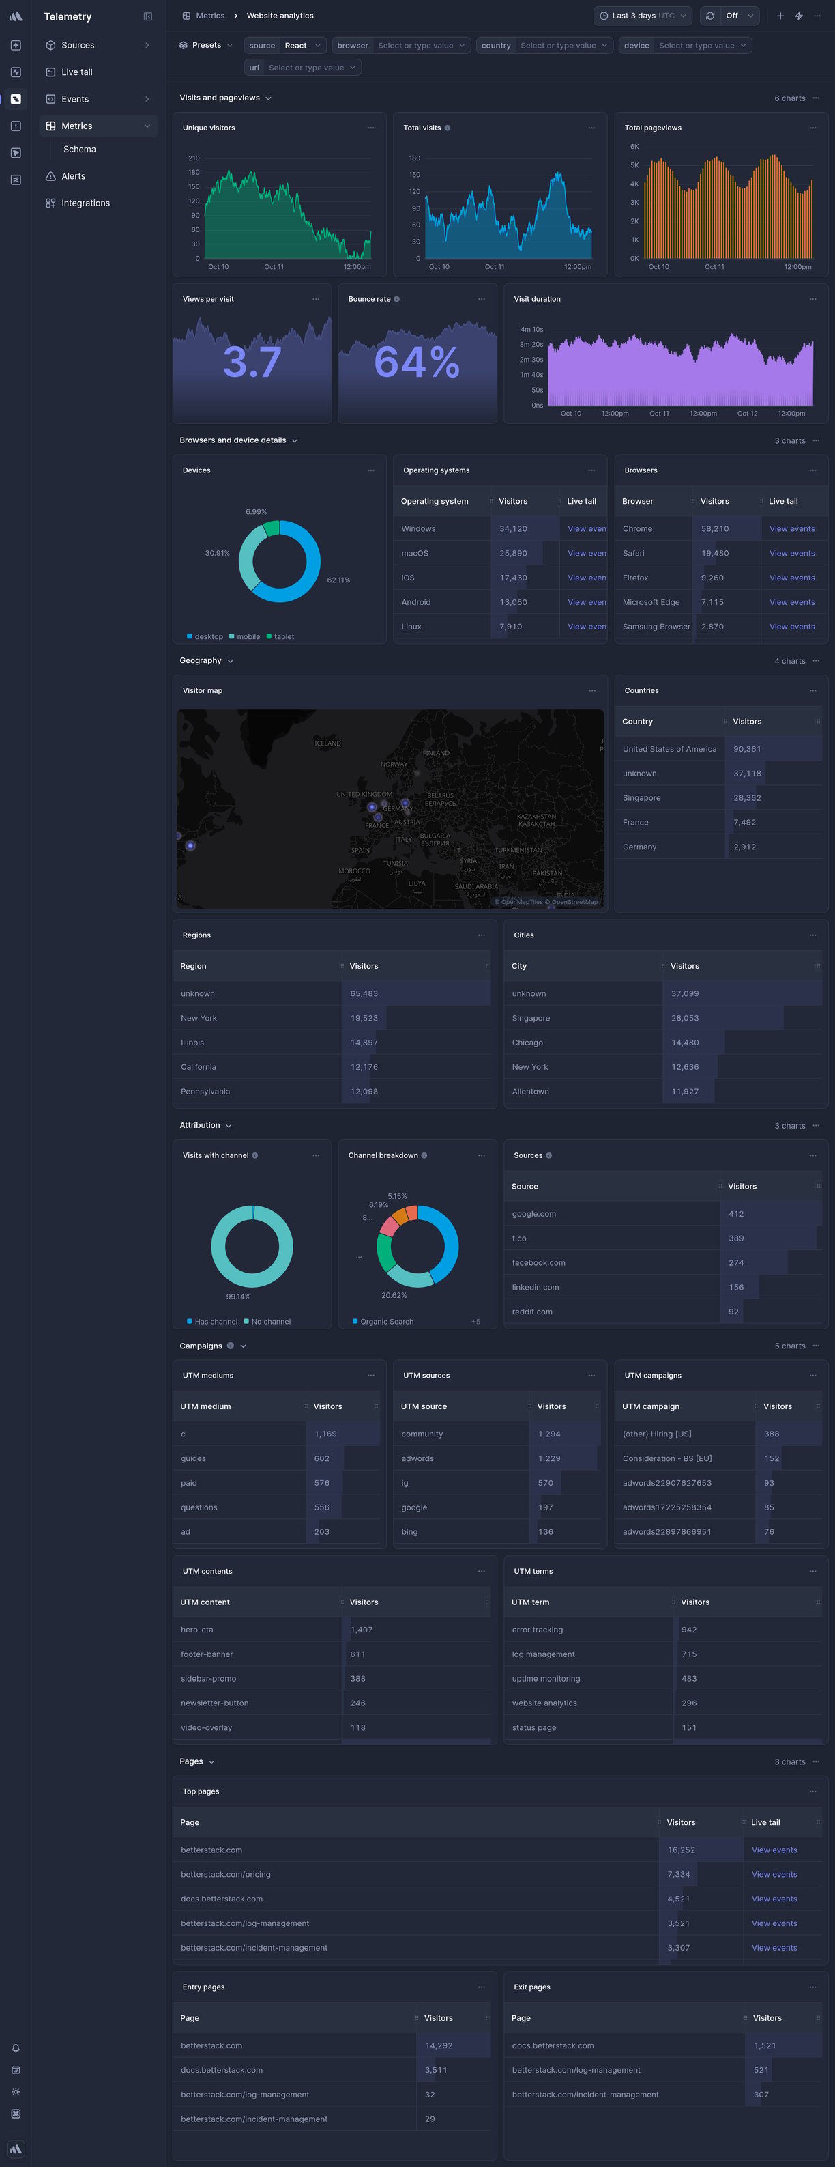Image resolution: width=835 pixels, height=2167 pixels.
Task: Open the source filter dropdown showing React
Action: pos(284,46)
